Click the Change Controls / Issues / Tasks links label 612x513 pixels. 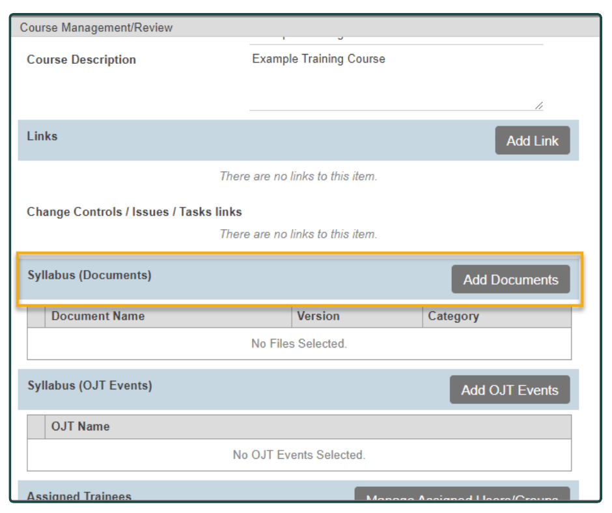coord(134,212)
